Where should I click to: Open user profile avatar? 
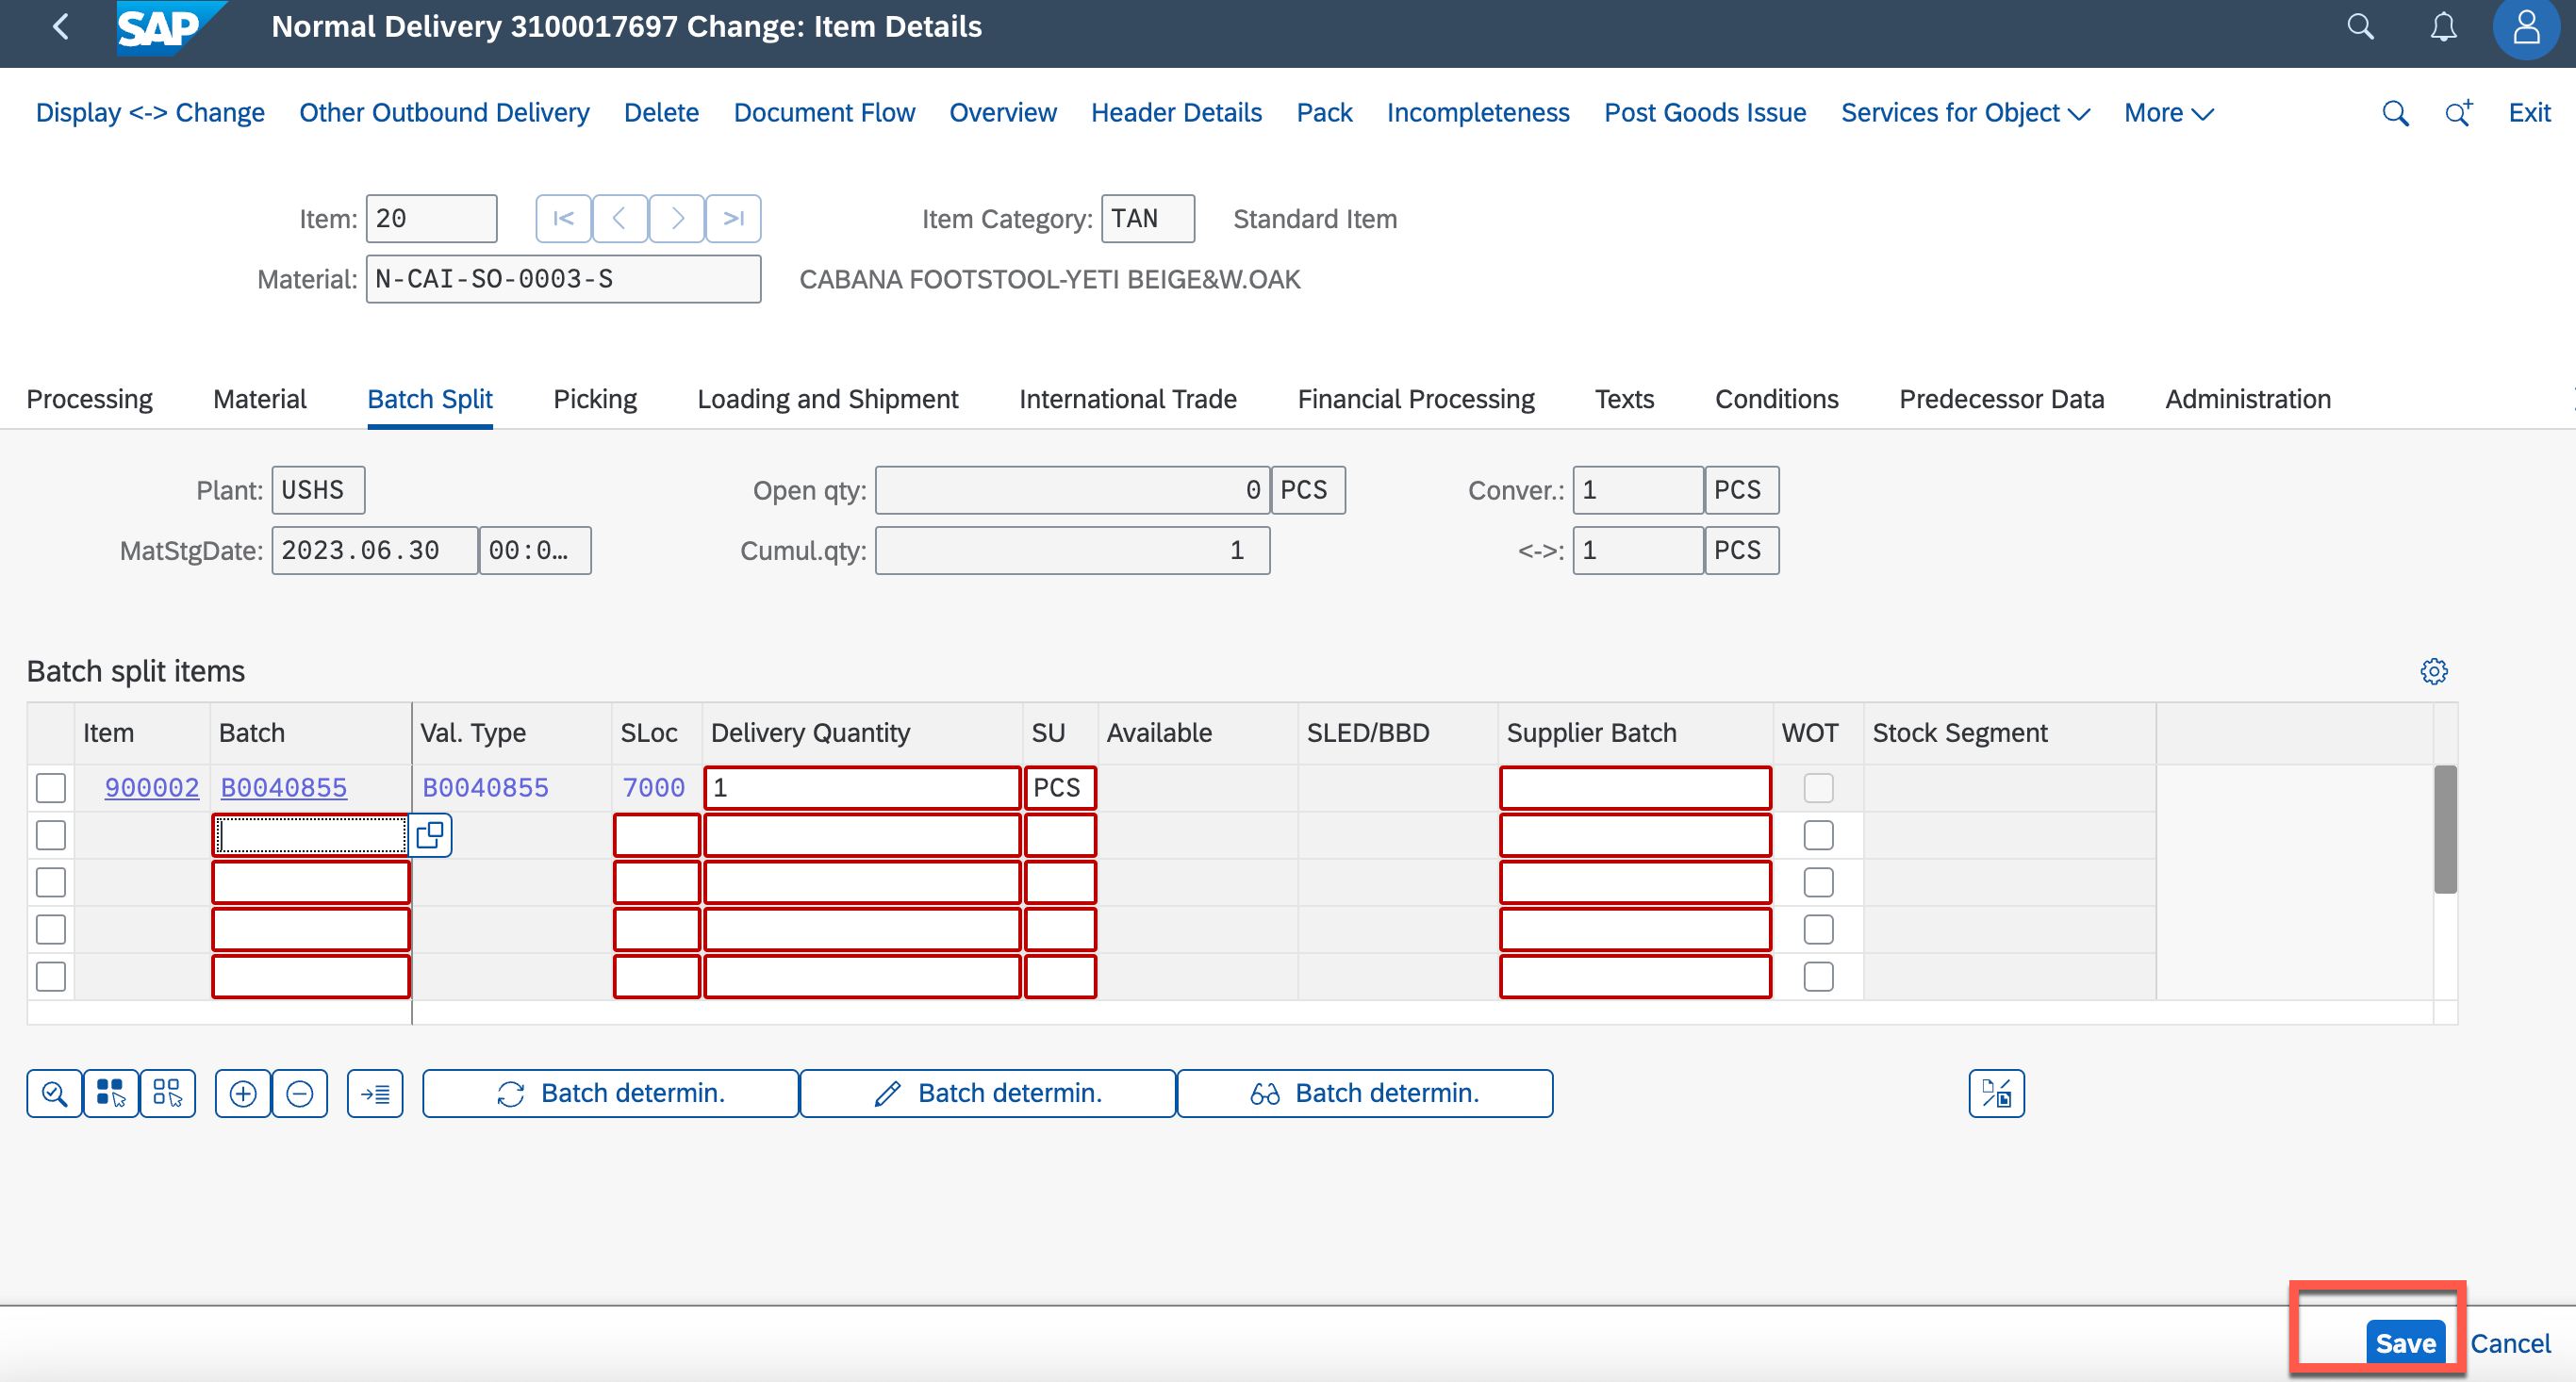[2525, 27]
